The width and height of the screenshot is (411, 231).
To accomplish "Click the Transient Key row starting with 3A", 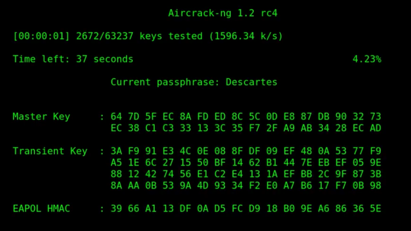I will (x=245, y=151).
